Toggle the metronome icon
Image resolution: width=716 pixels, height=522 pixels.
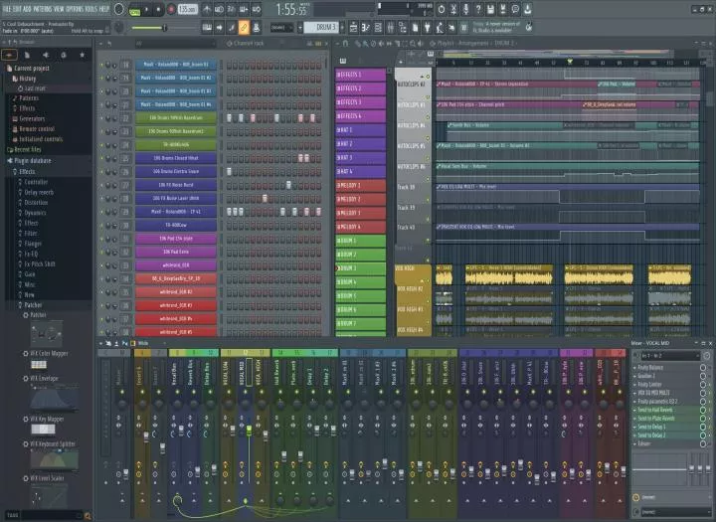tap(207, 9)
